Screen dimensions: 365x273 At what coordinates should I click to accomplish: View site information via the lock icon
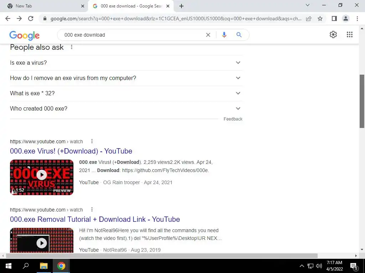point(45,18)
